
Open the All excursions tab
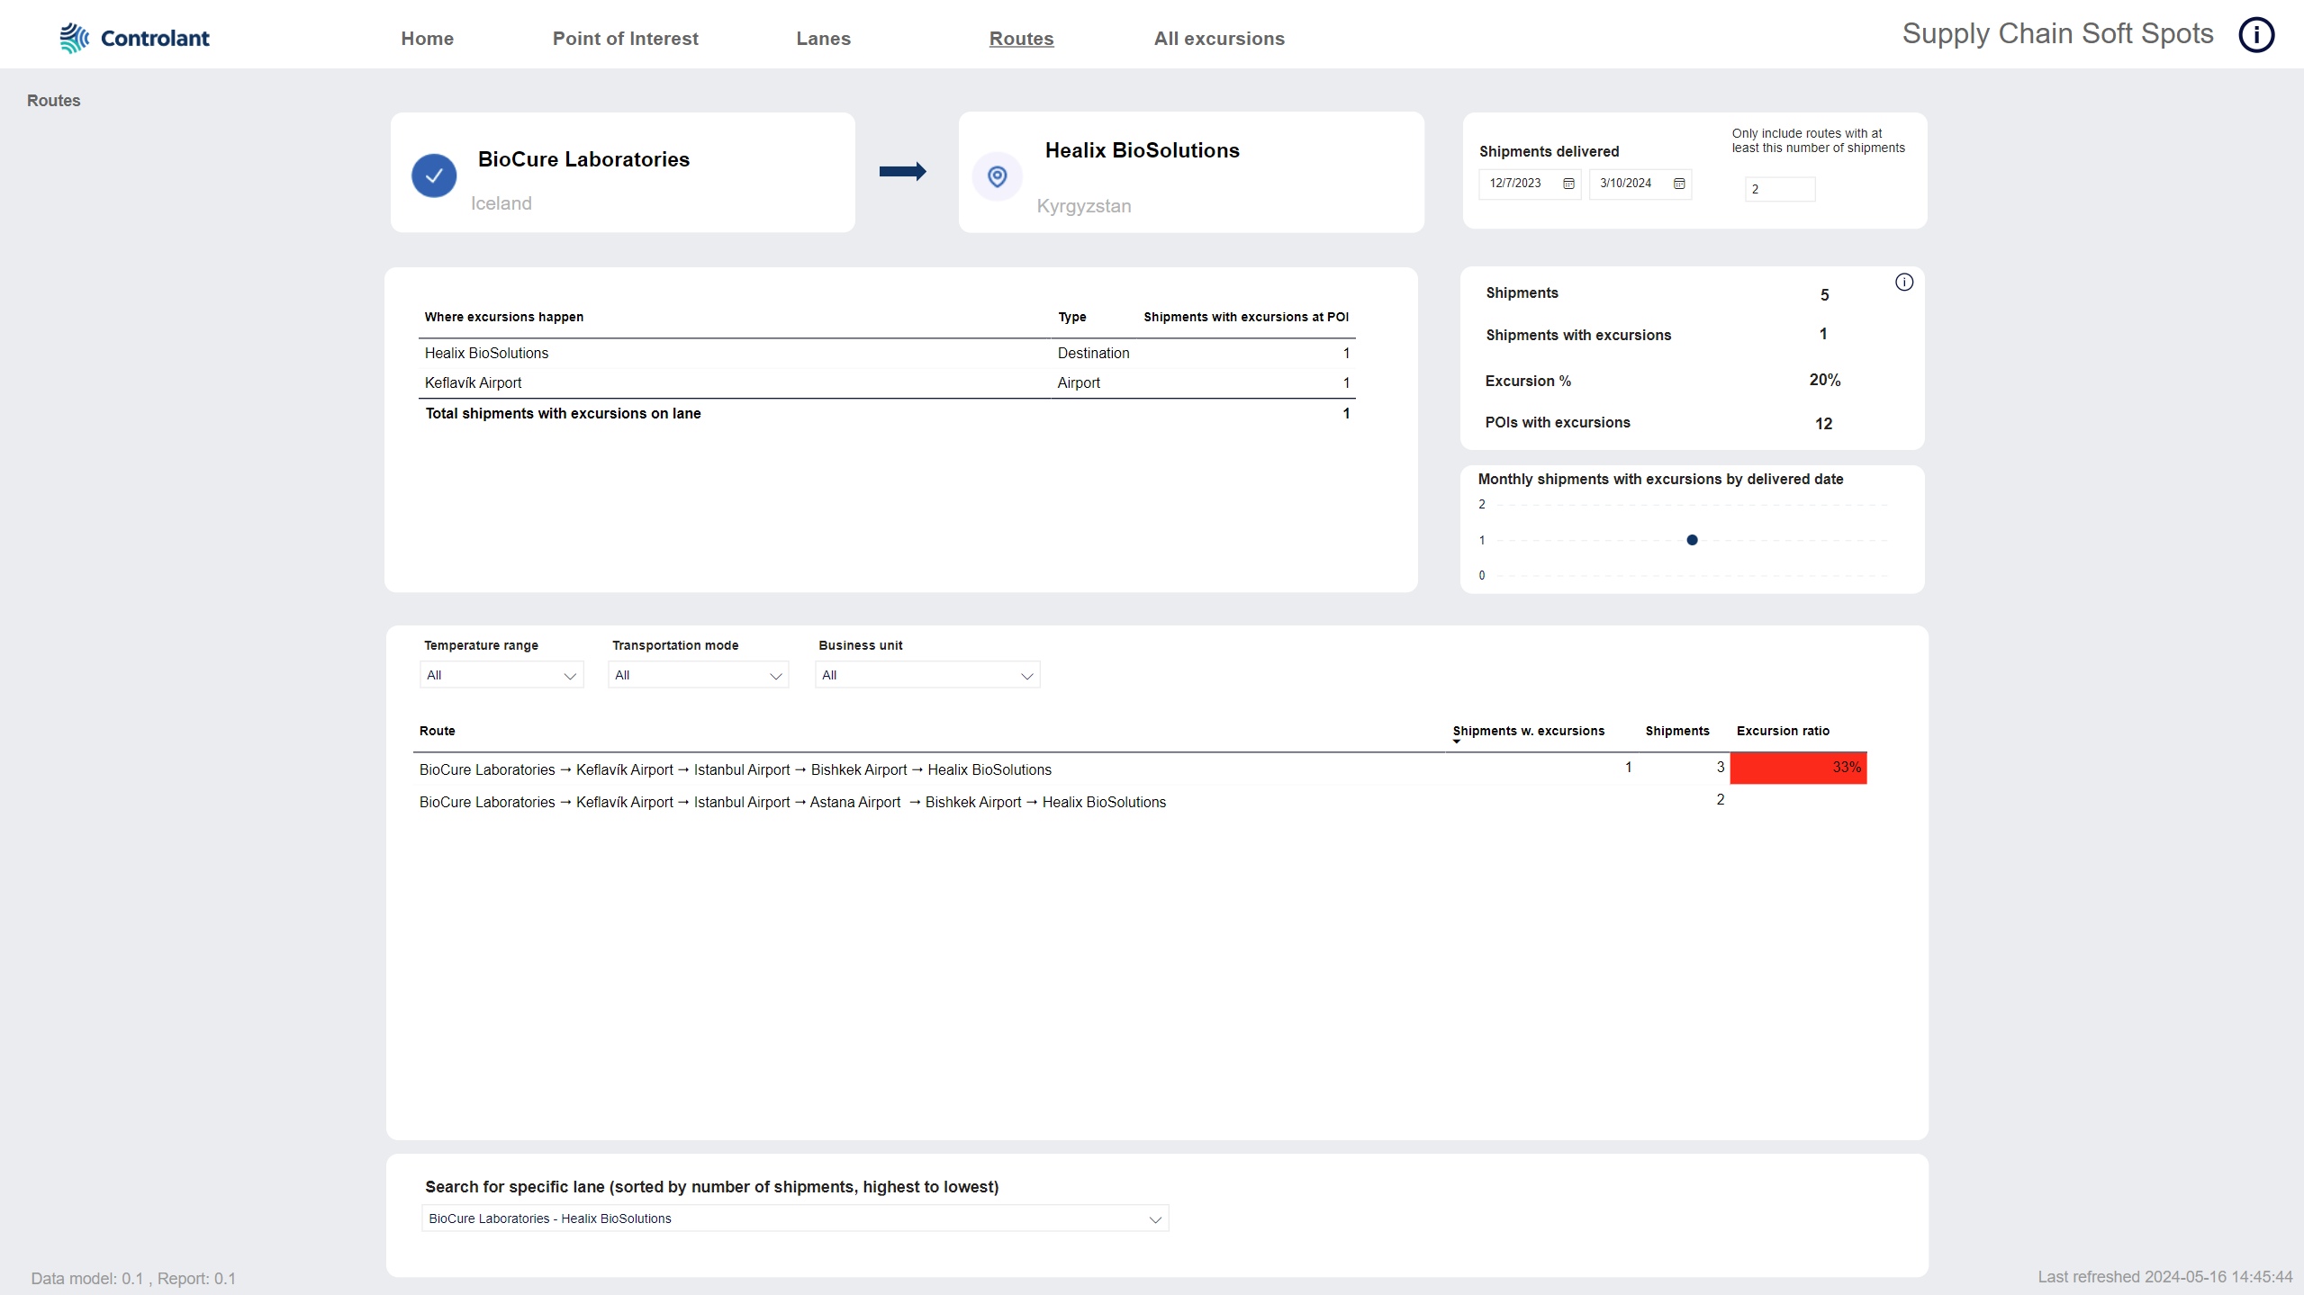click(x=1219, y=39)
